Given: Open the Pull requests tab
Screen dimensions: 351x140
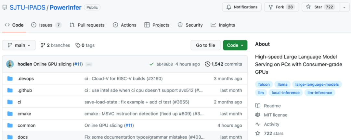Looking at the screenshot, I should (x=87, y=25).
